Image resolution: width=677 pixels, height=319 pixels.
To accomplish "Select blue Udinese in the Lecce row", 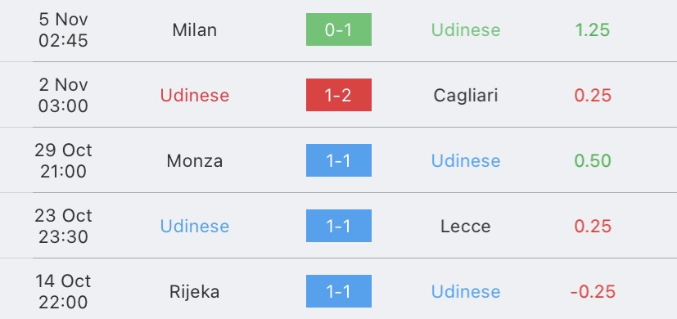I will tap(194, 227).
